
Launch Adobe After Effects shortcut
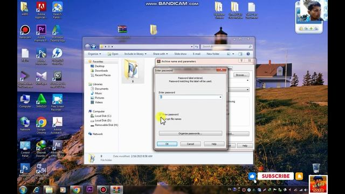click(58, 149)
